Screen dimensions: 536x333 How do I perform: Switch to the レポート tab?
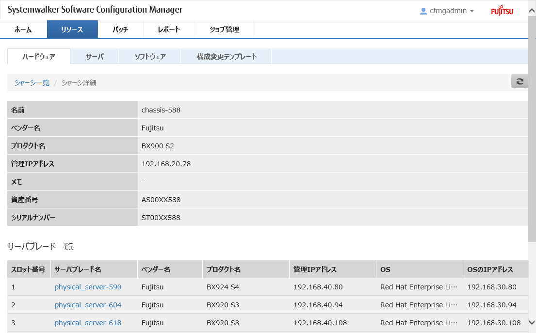tap(169, 30)
